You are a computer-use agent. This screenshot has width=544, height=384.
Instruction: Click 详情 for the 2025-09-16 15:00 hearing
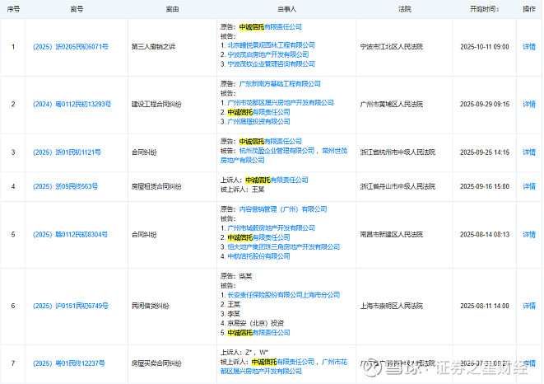[529, 186]
